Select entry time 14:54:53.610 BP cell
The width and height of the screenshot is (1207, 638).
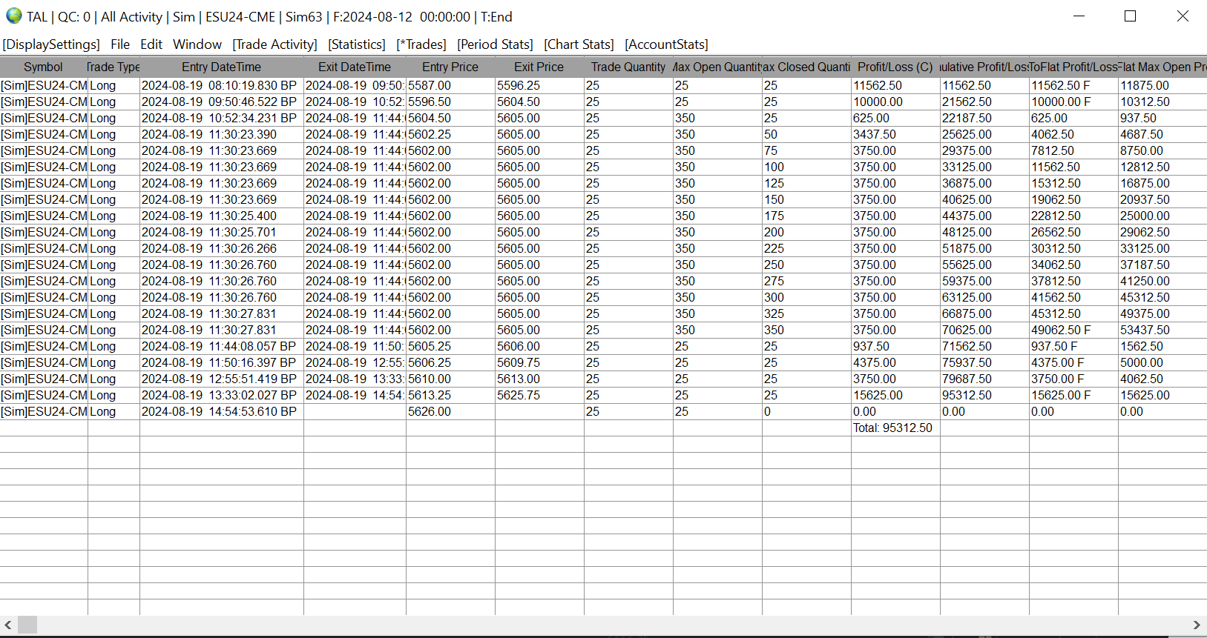click(222, 411)
